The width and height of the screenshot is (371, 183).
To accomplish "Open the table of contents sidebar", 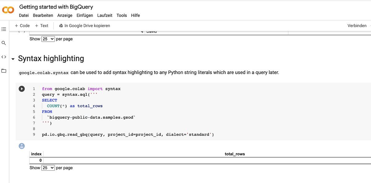I will pos(4,29).
